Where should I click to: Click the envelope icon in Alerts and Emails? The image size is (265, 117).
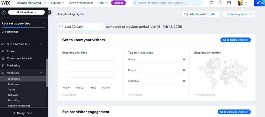point(186,14)
